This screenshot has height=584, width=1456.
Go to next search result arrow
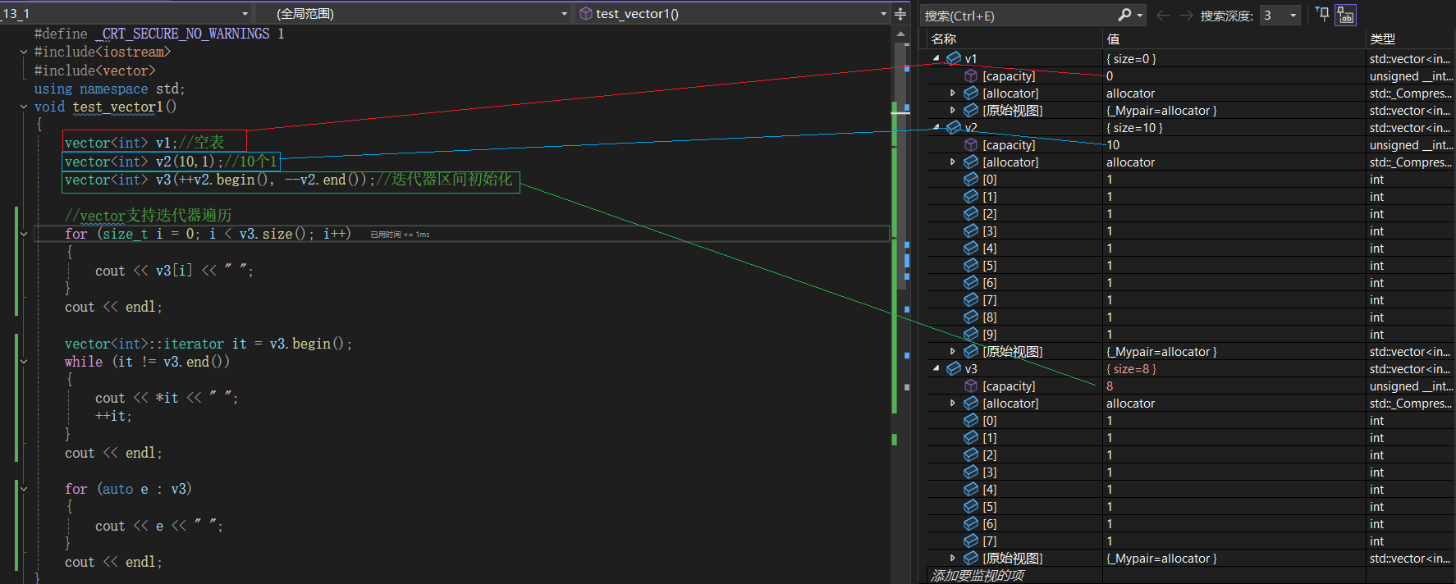click(1186, 16)
